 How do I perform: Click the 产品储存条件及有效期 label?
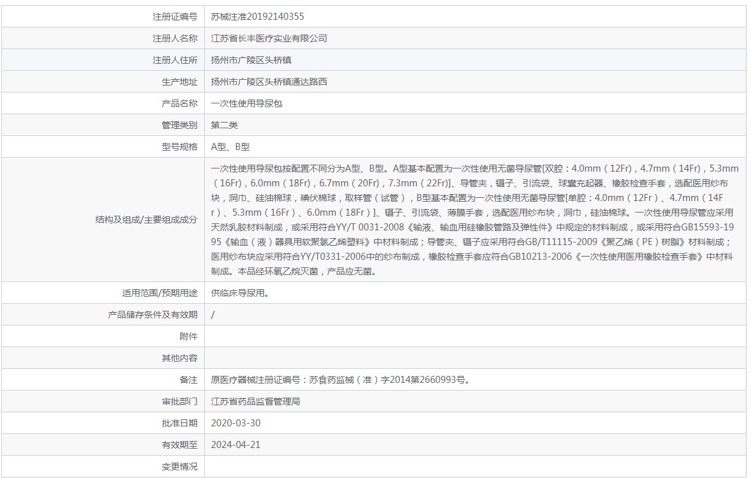tap(153, 315)
